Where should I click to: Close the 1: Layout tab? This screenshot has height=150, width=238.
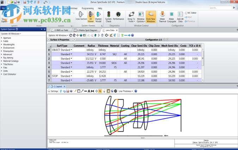click(65, 86)
